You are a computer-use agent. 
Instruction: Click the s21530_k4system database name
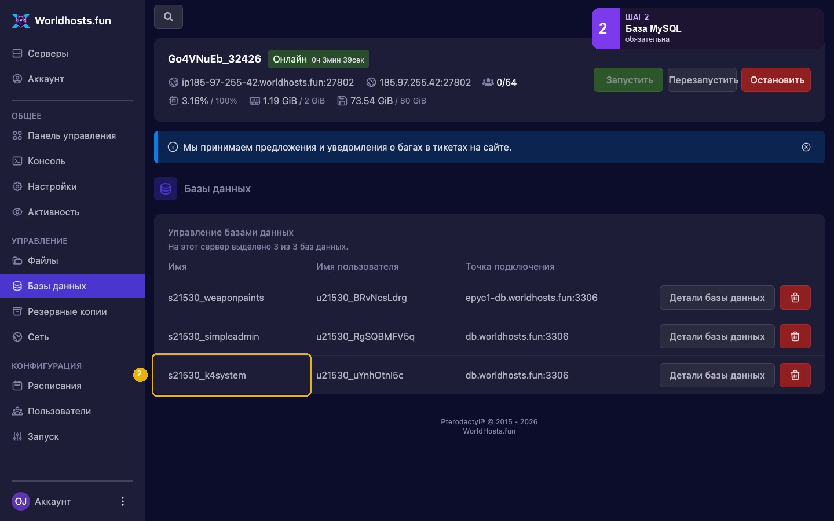click(x=207, y=375)
